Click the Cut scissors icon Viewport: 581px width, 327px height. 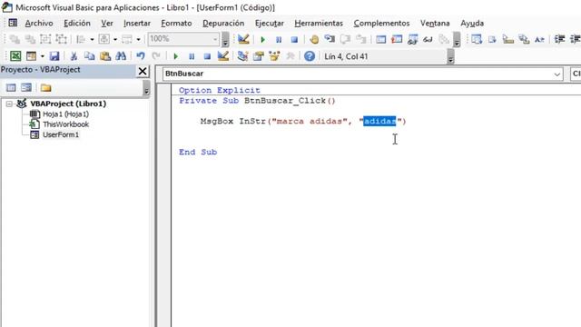pyautogui.click(x=74, y=56)
